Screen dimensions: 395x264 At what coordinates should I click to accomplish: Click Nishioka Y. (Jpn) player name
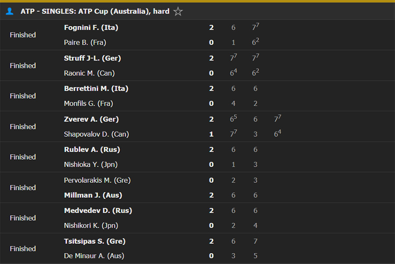click(x=91, y=164)
